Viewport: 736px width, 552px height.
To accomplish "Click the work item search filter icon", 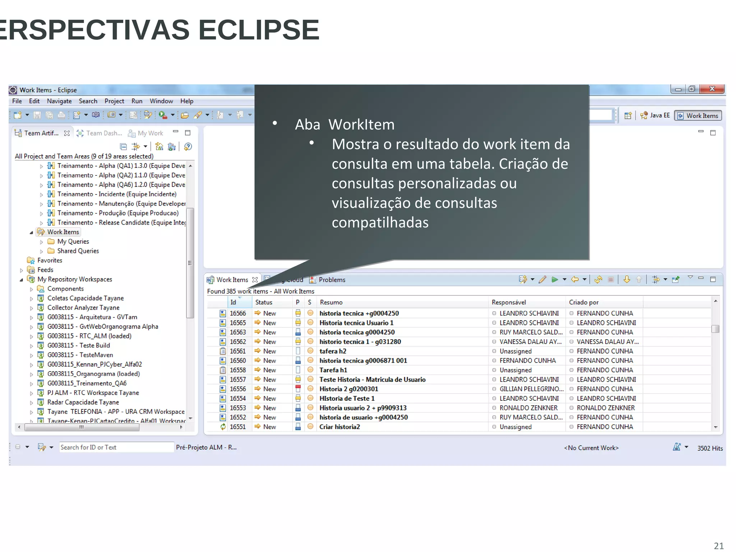I will tap(42, 447).
